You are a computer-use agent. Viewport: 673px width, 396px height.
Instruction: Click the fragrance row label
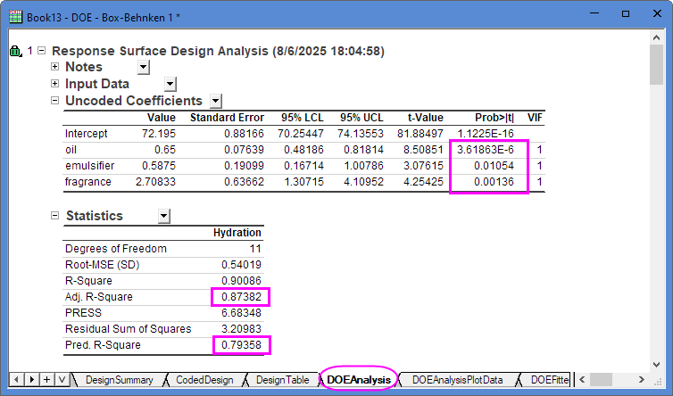click(88, 182)
